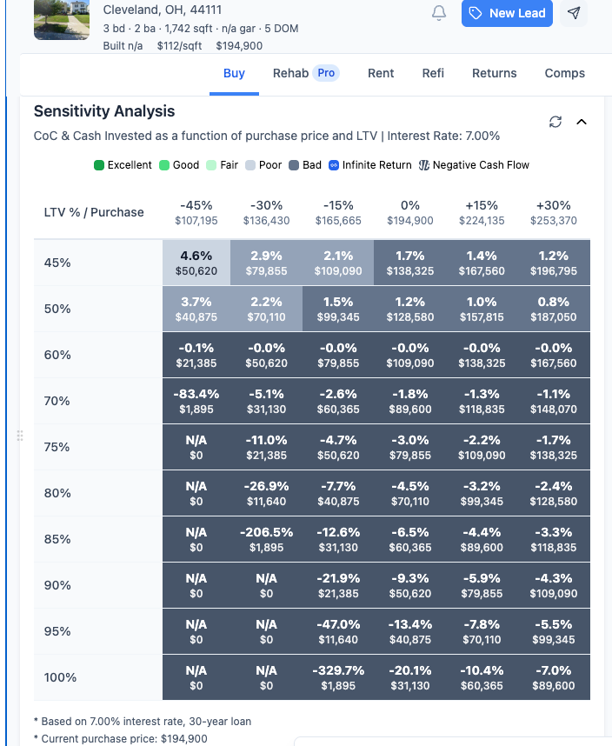612x746 pixels.
Task: Open the property photo thumbnail
Action: point(62,19)
